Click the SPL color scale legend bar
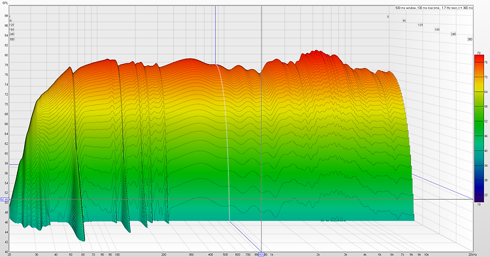The image size is (490, 257). [x=479, y=128]
